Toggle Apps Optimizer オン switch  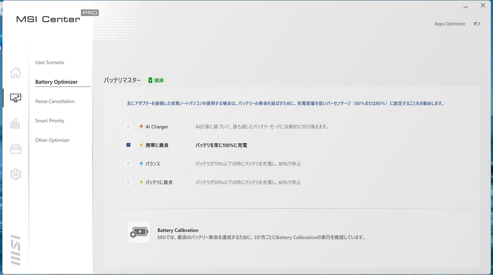click(x=477, y=24)
